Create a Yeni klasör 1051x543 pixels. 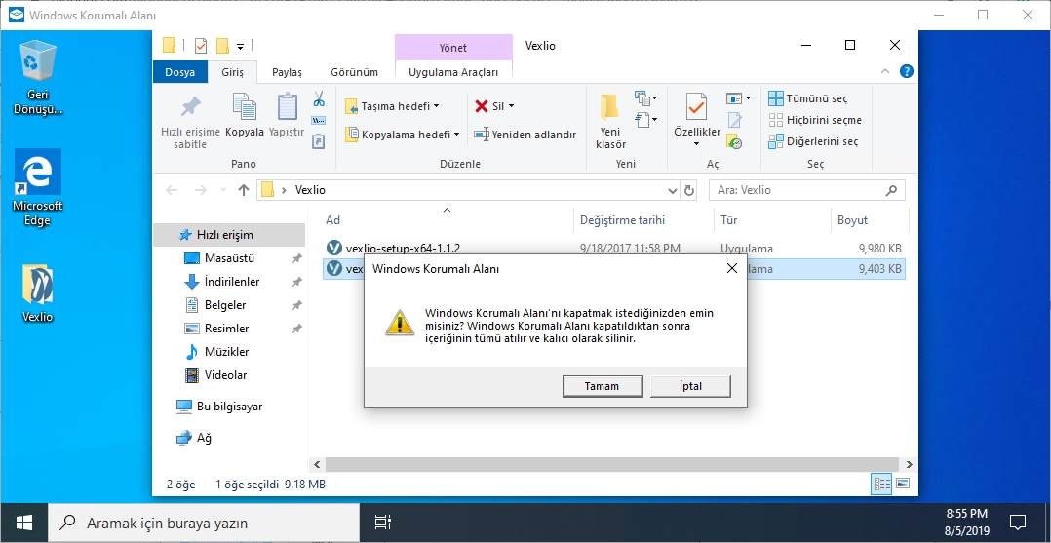point(610,121)
